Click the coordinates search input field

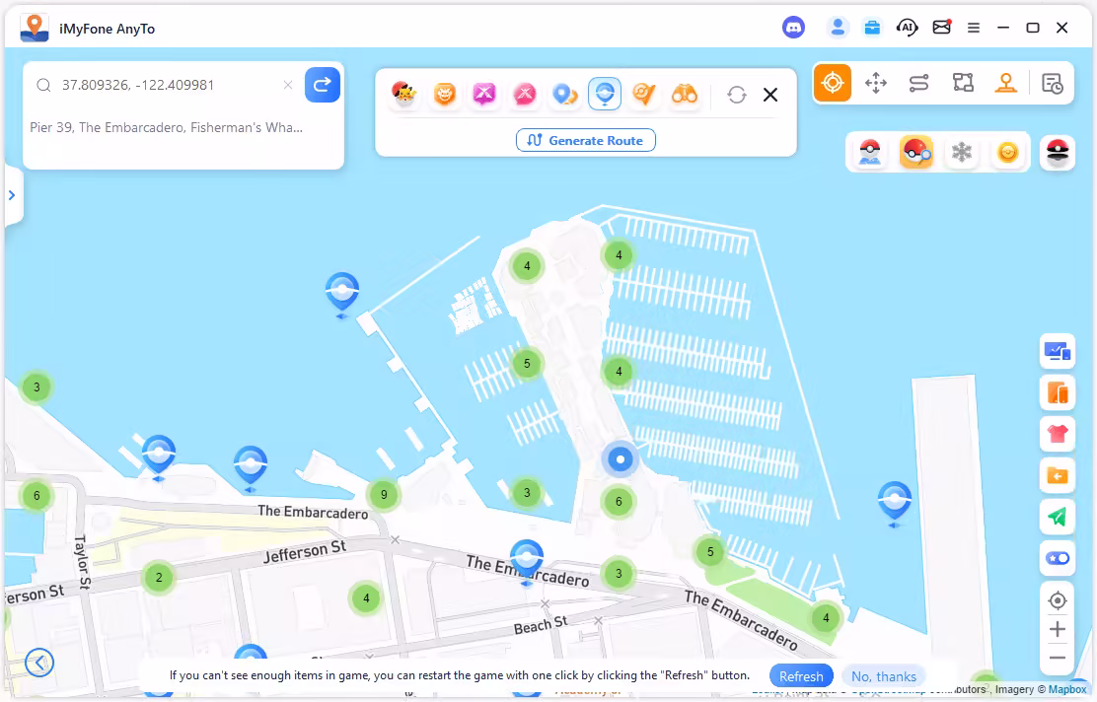pos(158,85)
